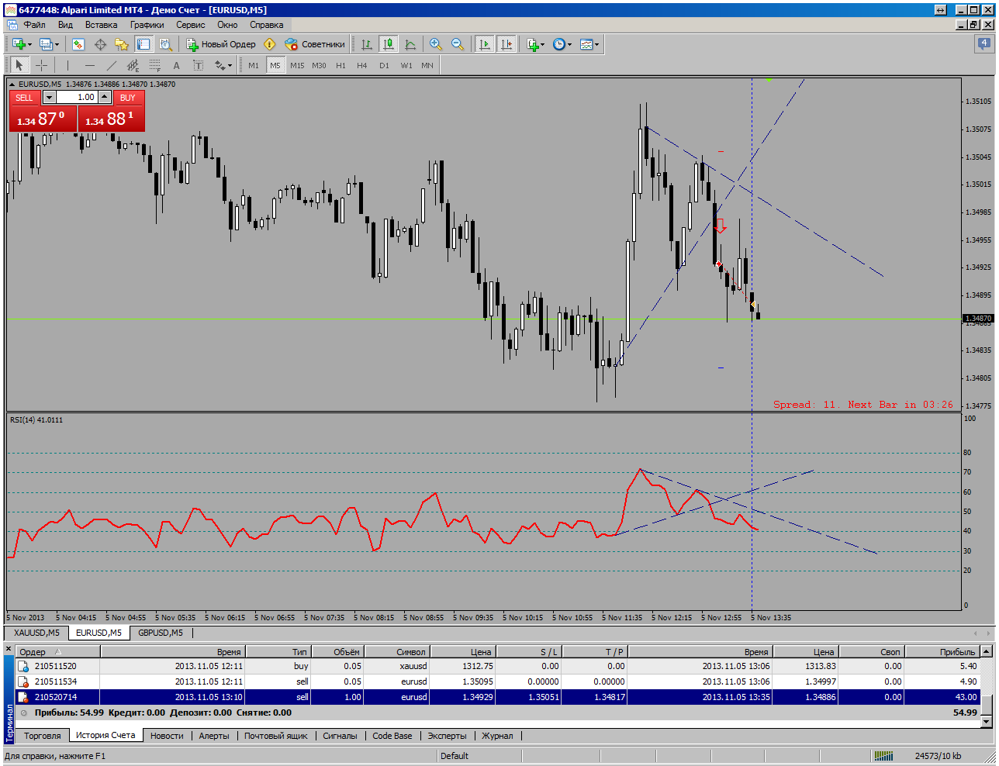Switch timeframe to M1

point(254,65)
